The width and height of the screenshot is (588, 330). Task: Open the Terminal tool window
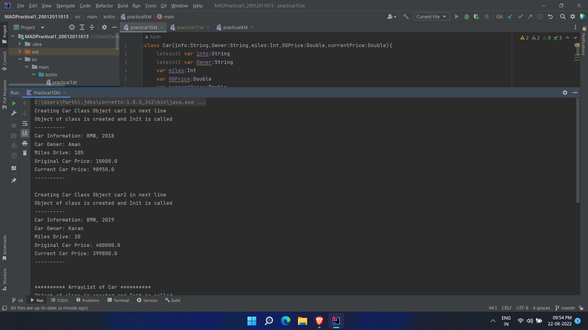pos(118,300)
